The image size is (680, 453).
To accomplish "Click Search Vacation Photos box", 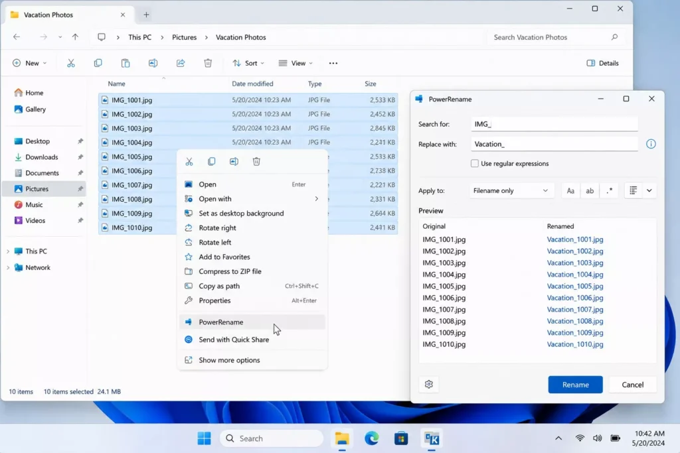I will pos(556,37).
